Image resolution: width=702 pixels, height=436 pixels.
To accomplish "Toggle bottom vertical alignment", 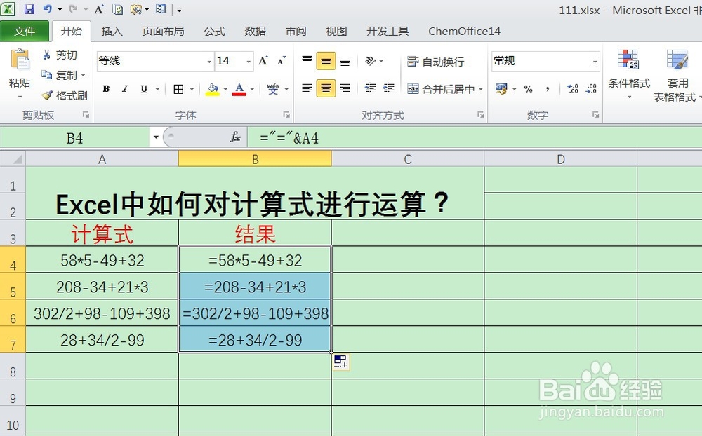I will (345, 61).
